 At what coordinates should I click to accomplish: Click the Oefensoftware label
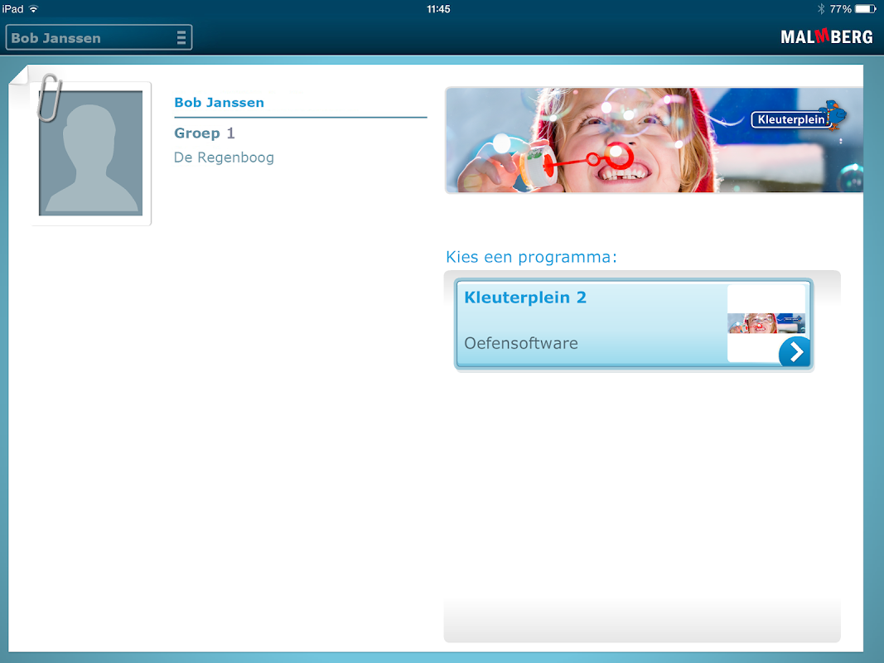[521, 343]
